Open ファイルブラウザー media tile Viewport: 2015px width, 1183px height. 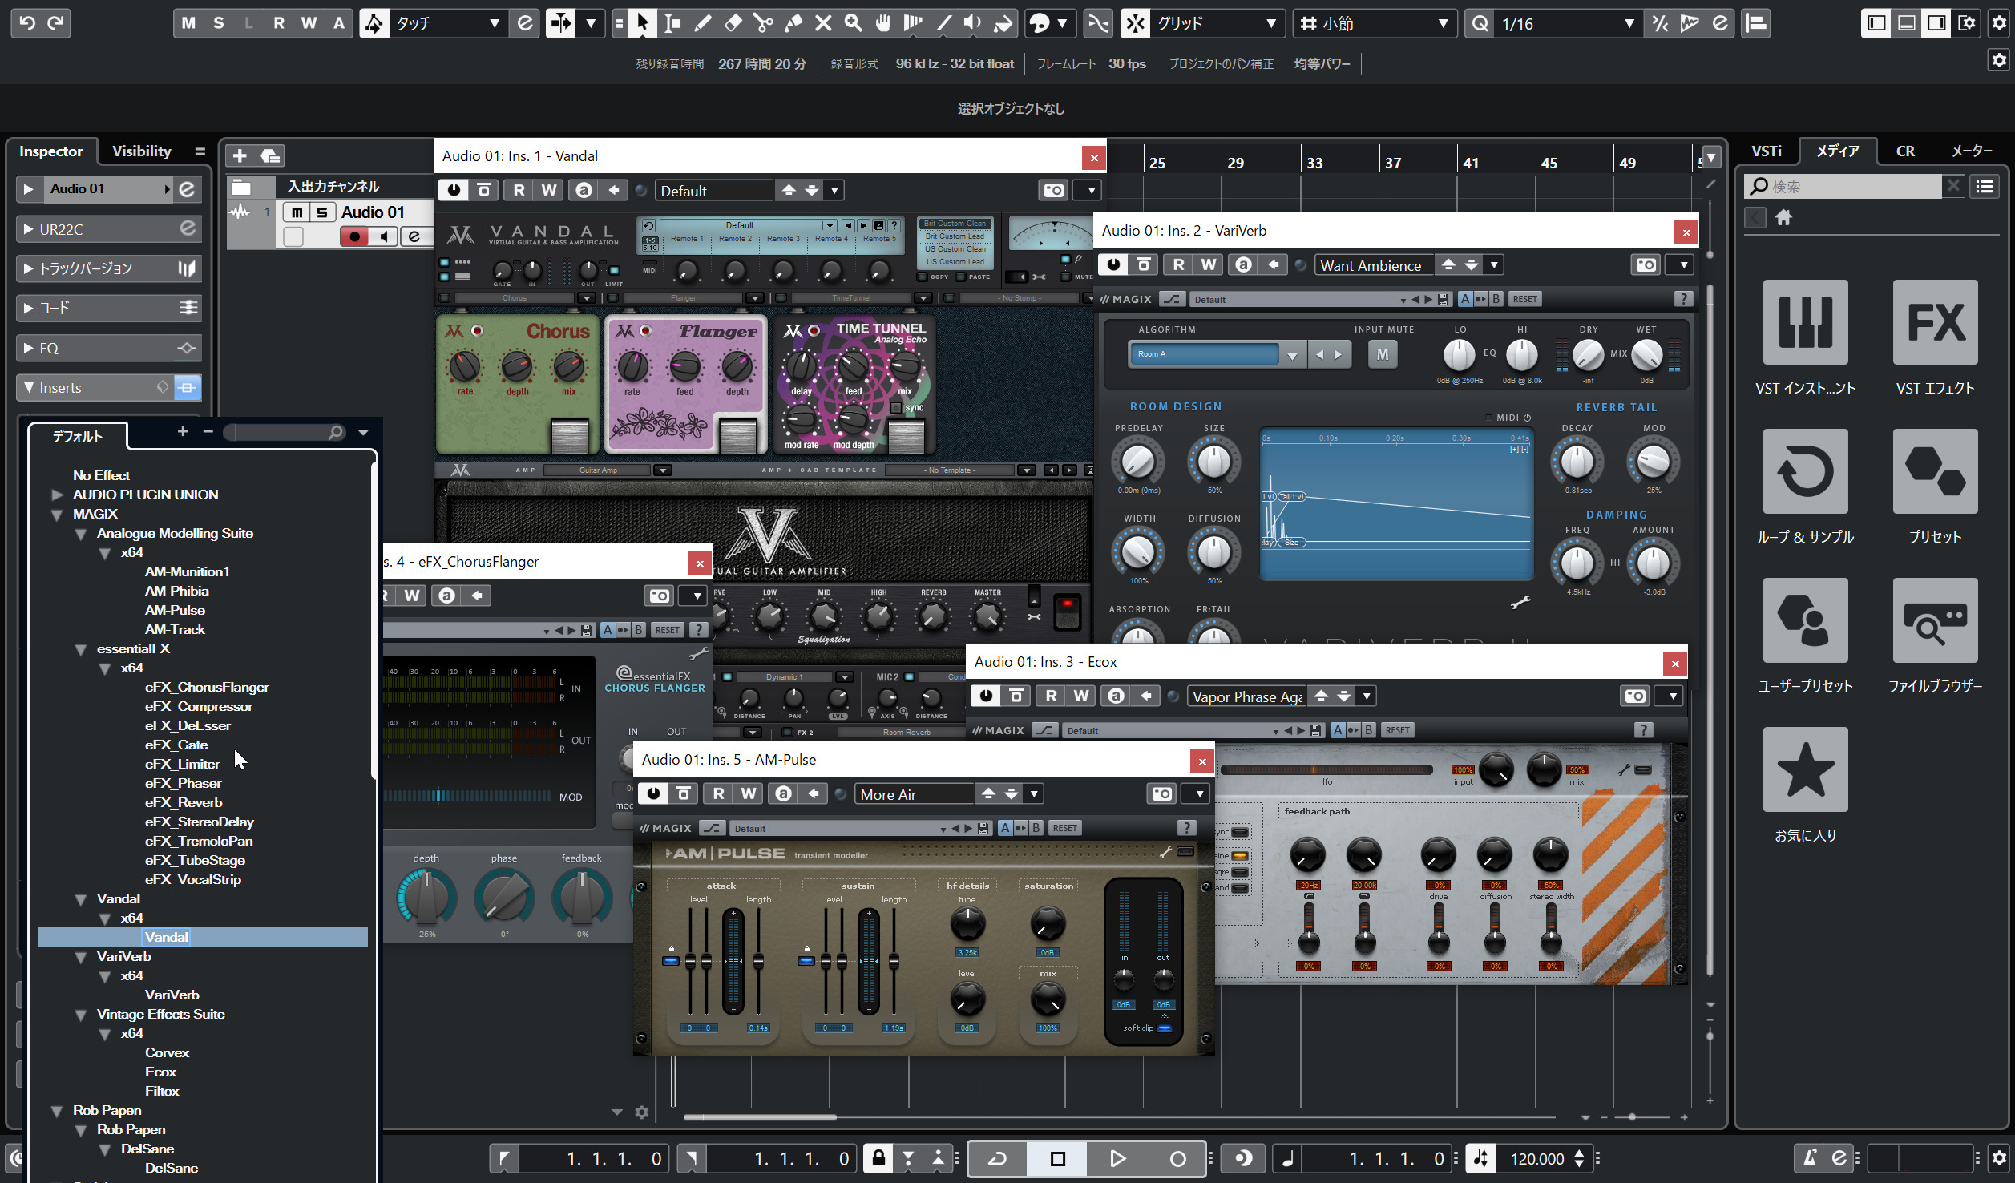(x=1935, y=620)
